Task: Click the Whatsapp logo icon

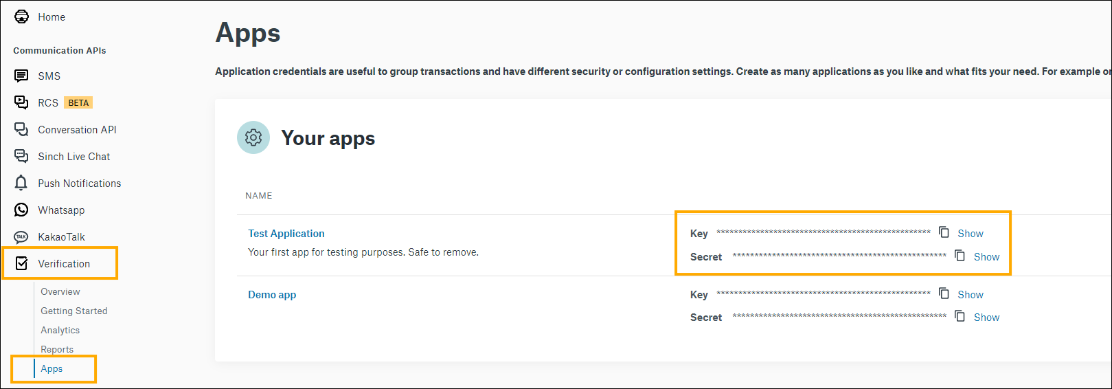Action: 21,210
